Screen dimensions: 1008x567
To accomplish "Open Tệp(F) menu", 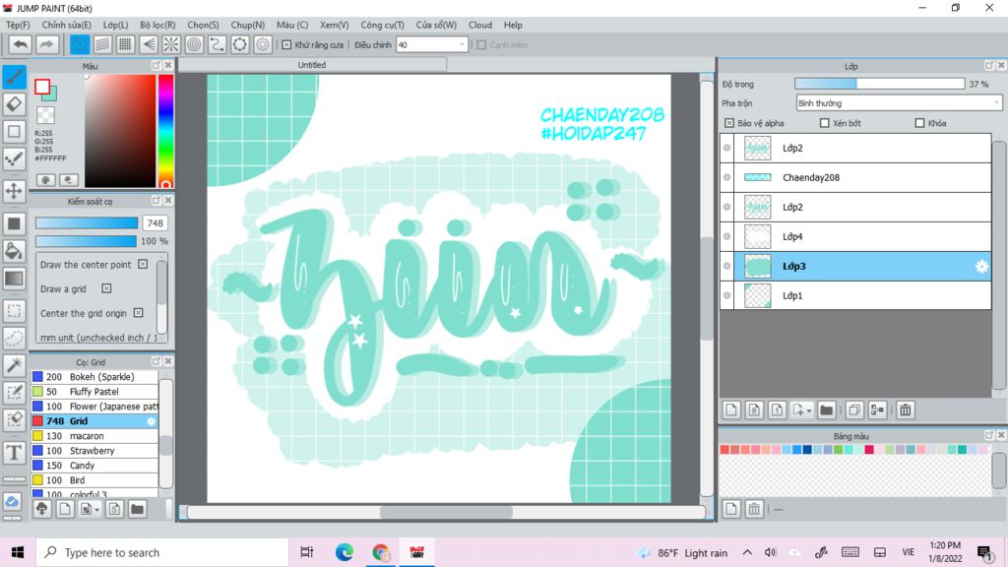I will [x=18, y=25].
